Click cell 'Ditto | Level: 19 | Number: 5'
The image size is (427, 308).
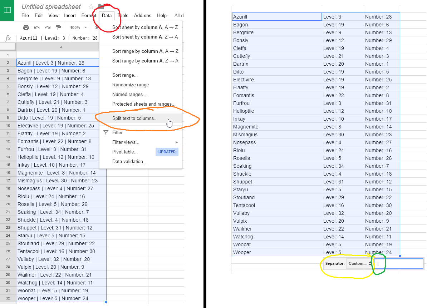(x=58, y=118)
